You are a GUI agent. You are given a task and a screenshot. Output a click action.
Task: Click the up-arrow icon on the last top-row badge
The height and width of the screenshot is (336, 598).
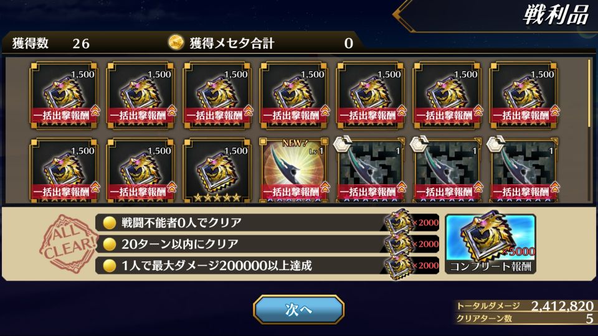point(554,111)
